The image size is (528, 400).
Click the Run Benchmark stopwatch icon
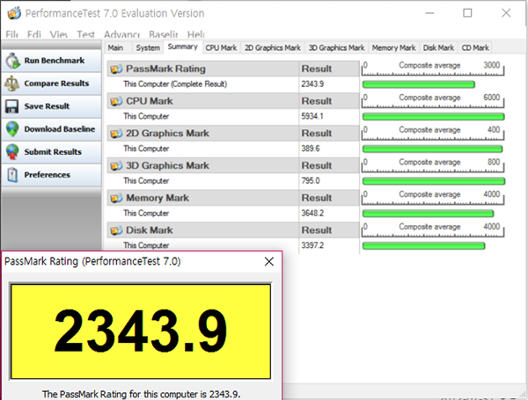pyautogui.click(x=13, y=61)
